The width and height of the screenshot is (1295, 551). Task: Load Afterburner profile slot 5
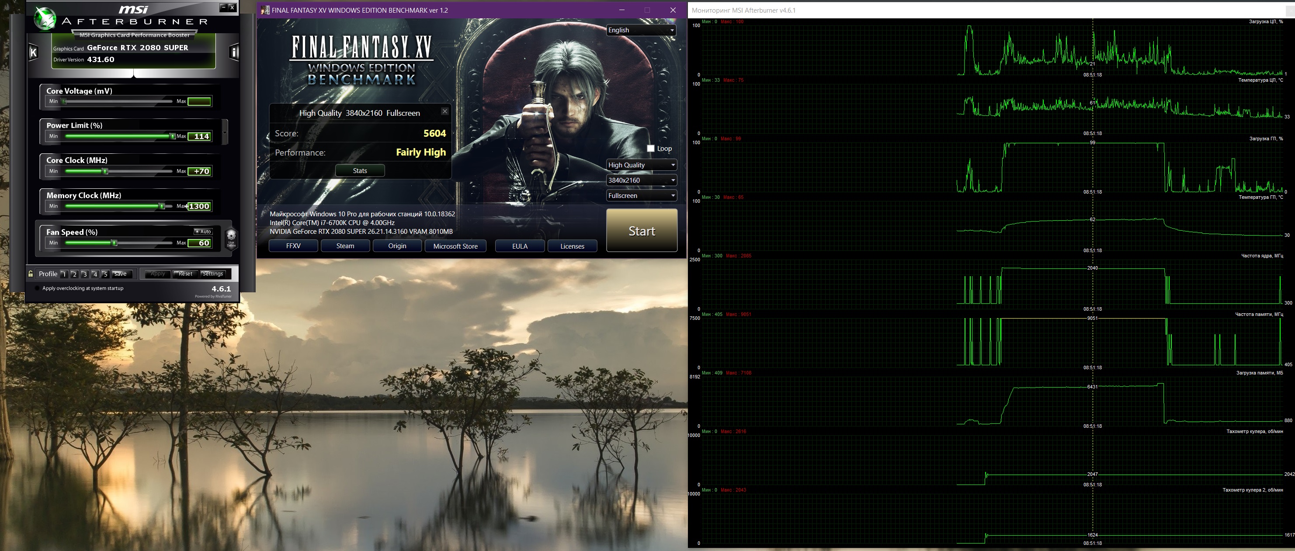pos(105,274)
